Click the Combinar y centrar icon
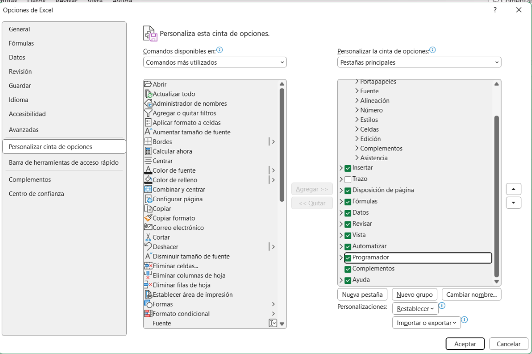Viewport: 532px width, 354px height. [148, 189]
